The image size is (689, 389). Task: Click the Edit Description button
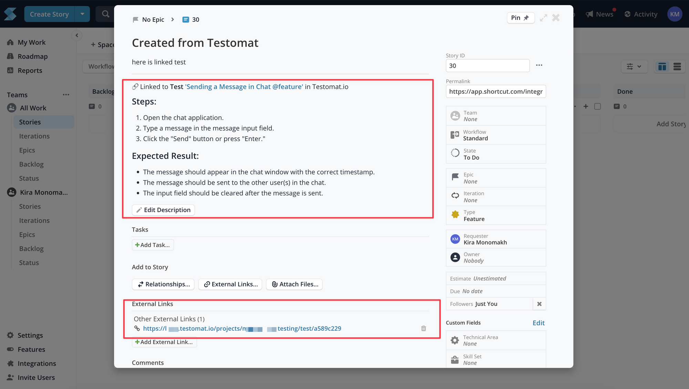(x=163, y=209)
